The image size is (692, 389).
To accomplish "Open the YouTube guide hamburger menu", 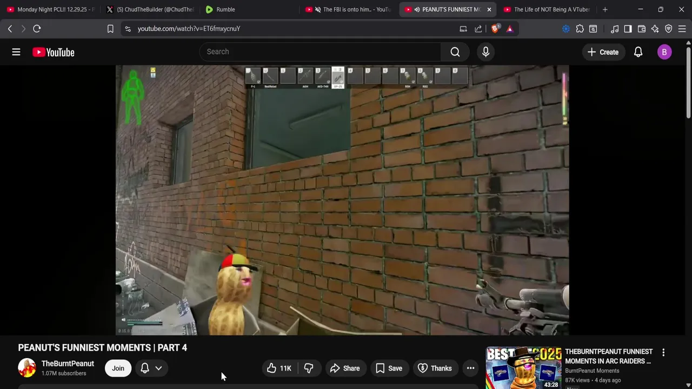I will 16,52.
